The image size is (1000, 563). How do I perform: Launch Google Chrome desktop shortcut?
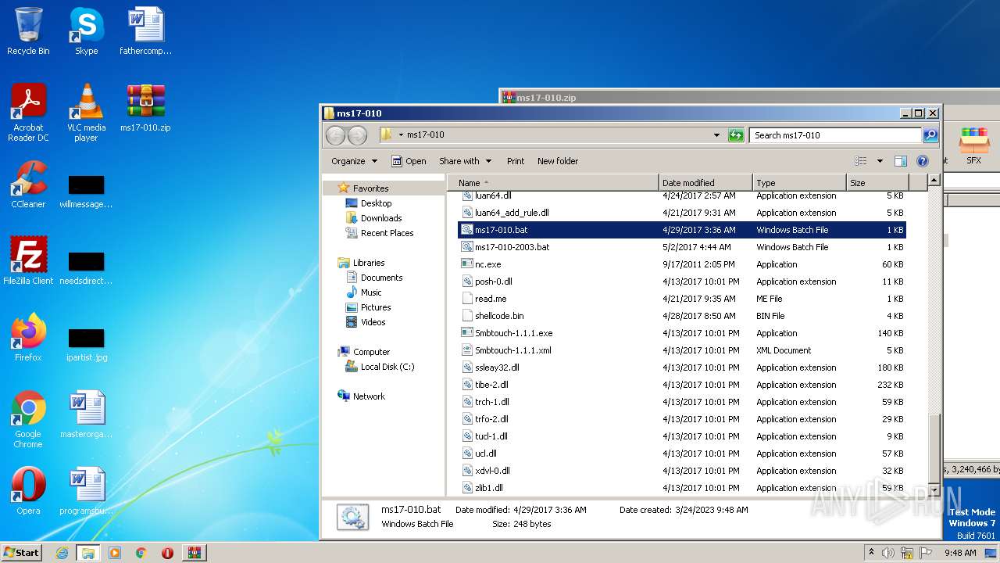[x=28, y=419]
